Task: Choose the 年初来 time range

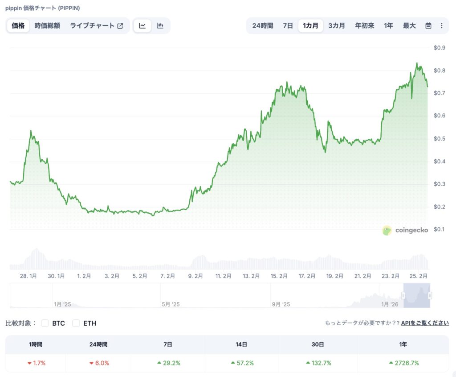Action: pos(364,26)
